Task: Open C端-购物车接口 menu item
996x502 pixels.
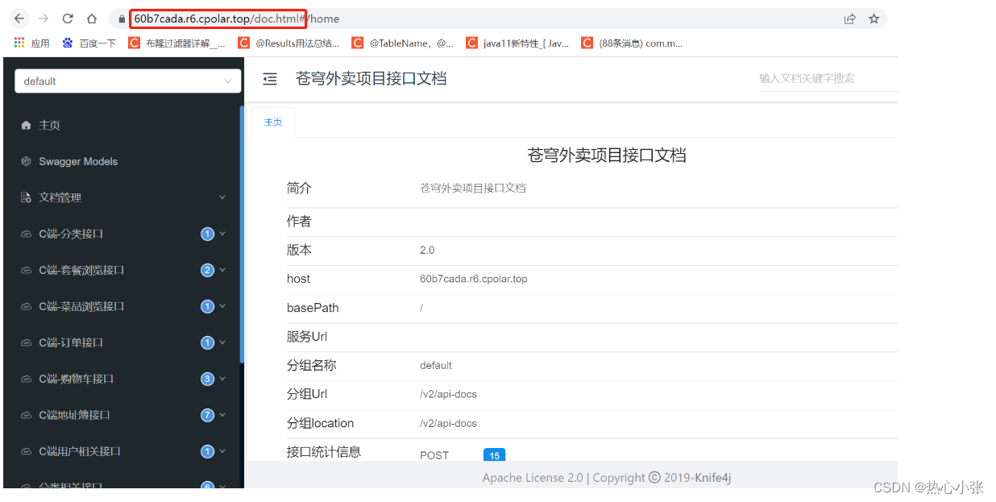Action: coord(122,379)
